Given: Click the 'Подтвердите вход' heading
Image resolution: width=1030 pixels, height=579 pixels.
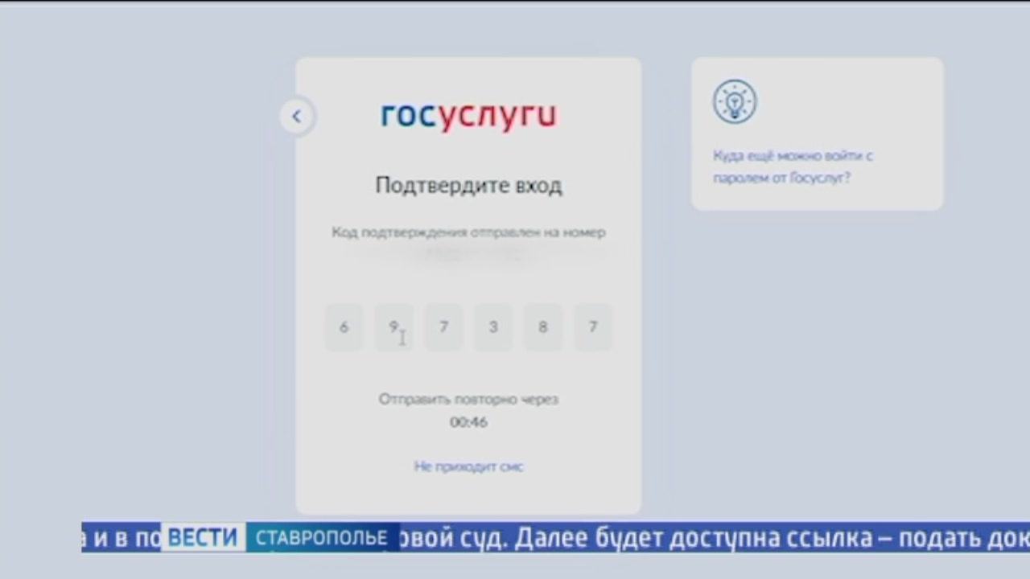Looking at the screenshot, I should pos(468,186).
